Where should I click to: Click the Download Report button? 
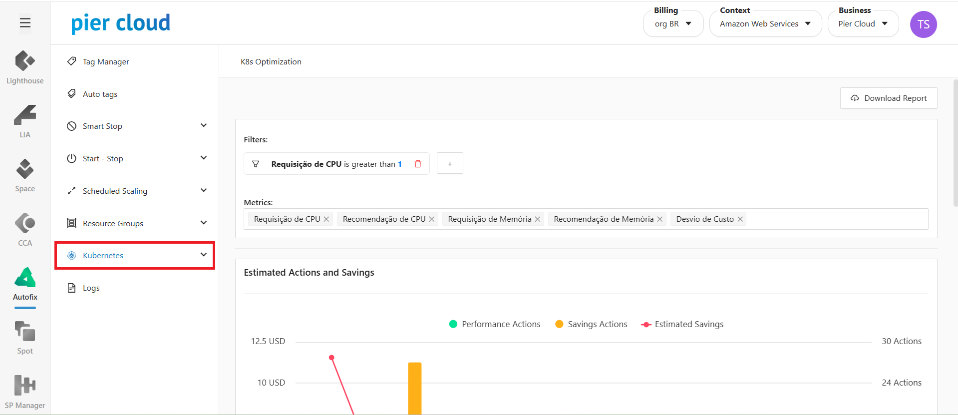point(889,98)
